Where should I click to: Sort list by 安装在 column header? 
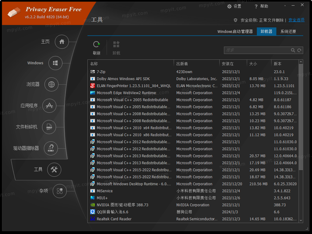[233, 64]
